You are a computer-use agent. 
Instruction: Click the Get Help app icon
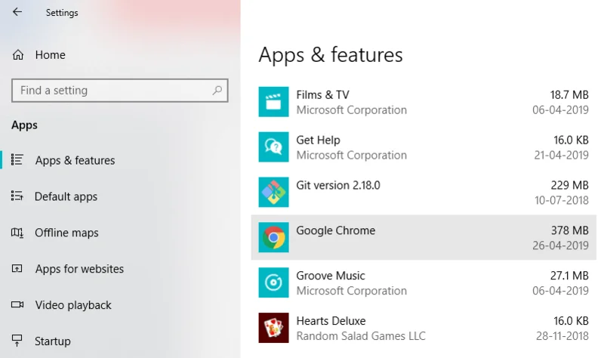click(273, 147)
